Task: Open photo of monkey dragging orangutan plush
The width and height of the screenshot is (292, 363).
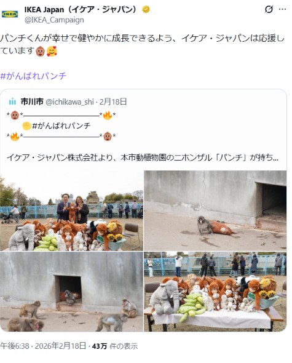Action: tap(215, 210)
